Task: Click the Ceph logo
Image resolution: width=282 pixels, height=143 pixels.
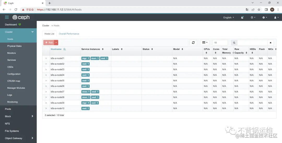Action: (x=21, y=17)
